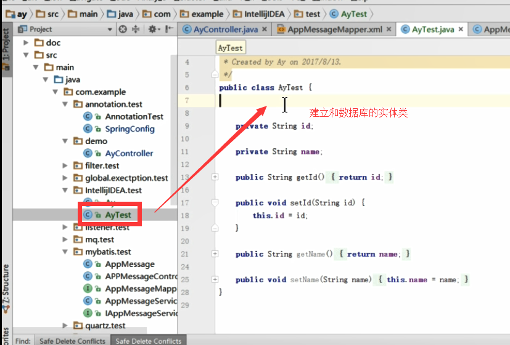
Task: Collapse the src folder
Action: click(26, 55)
